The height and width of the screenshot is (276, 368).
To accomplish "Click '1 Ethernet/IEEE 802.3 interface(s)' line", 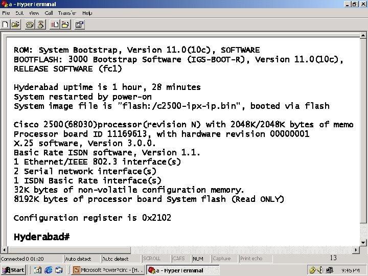I will [98, 162].
